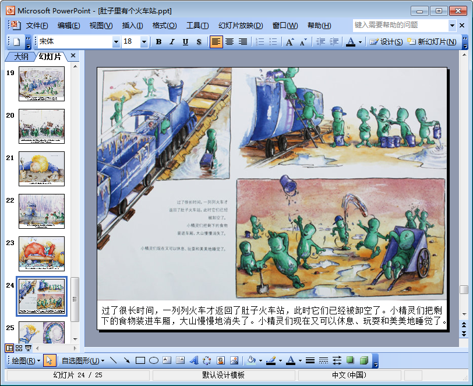The image size is (473, 386).
Task: Select the Line drawing tool
Action: (114, 360)
